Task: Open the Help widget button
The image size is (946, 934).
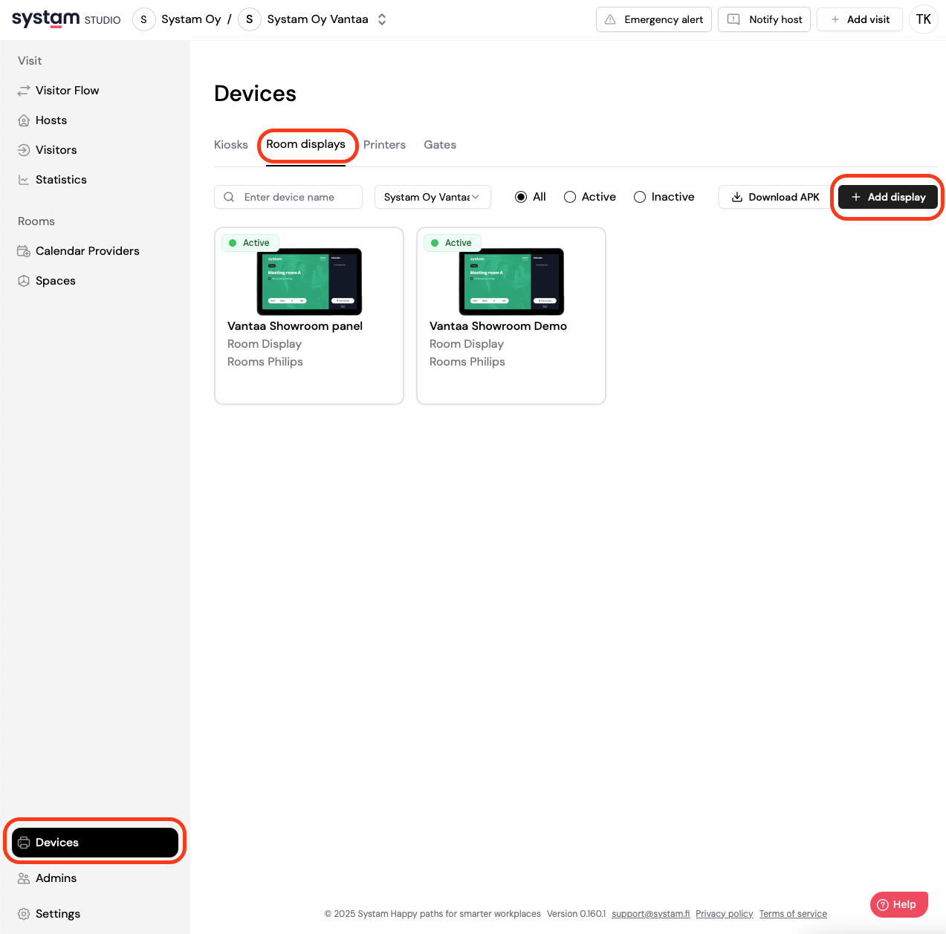Action: (x=899, y=904)
